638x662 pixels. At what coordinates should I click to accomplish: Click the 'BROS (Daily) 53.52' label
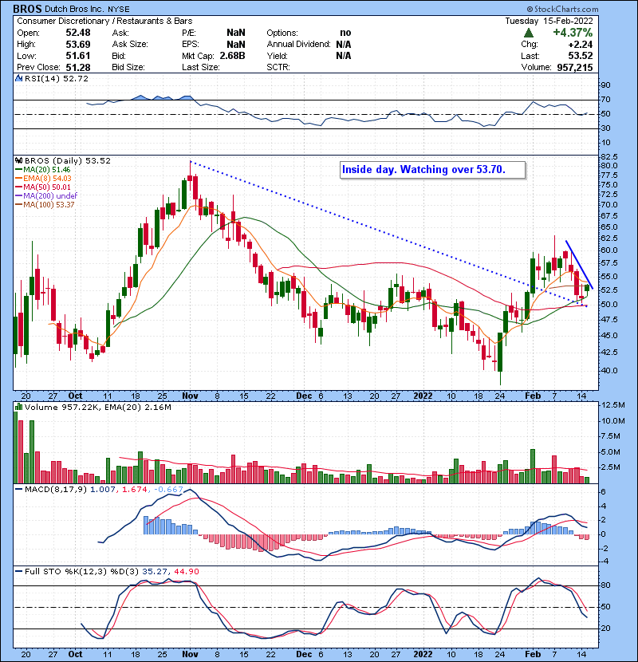68,161
